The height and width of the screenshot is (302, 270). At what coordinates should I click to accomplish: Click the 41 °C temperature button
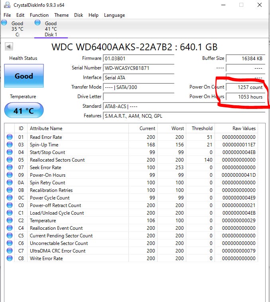tap(24, 111)
